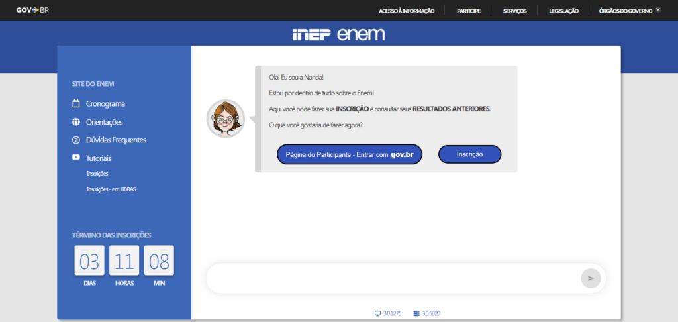Click 'O que você gostaria de fazer agora?'
The image size is (678, 322).
coord(316,125)
